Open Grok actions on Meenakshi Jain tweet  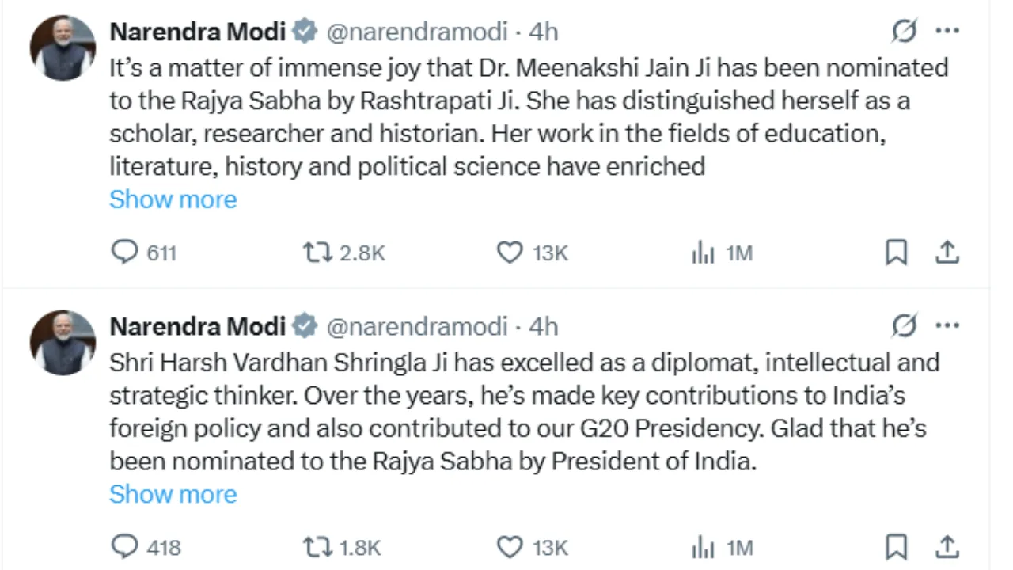[904, 31]
